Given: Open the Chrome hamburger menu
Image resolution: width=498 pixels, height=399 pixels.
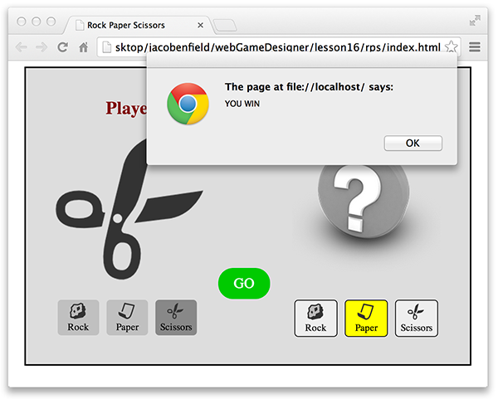Looking at the screenshot, I should point(475,47).
